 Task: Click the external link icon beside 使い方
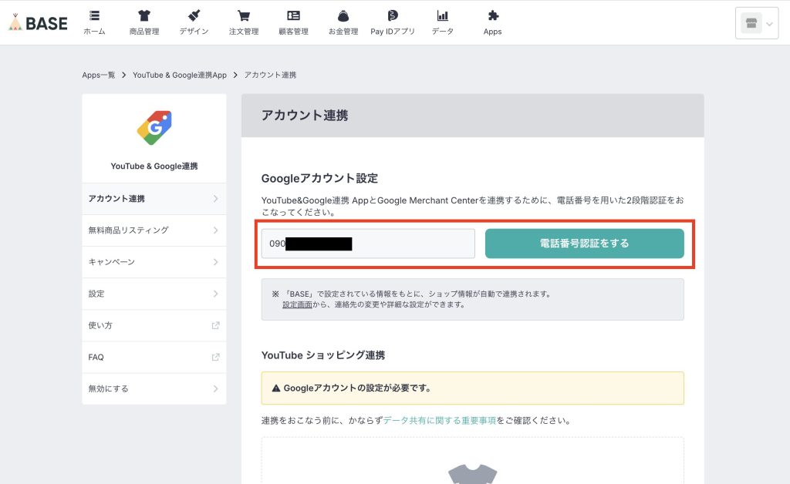click(x=216, y=325)
